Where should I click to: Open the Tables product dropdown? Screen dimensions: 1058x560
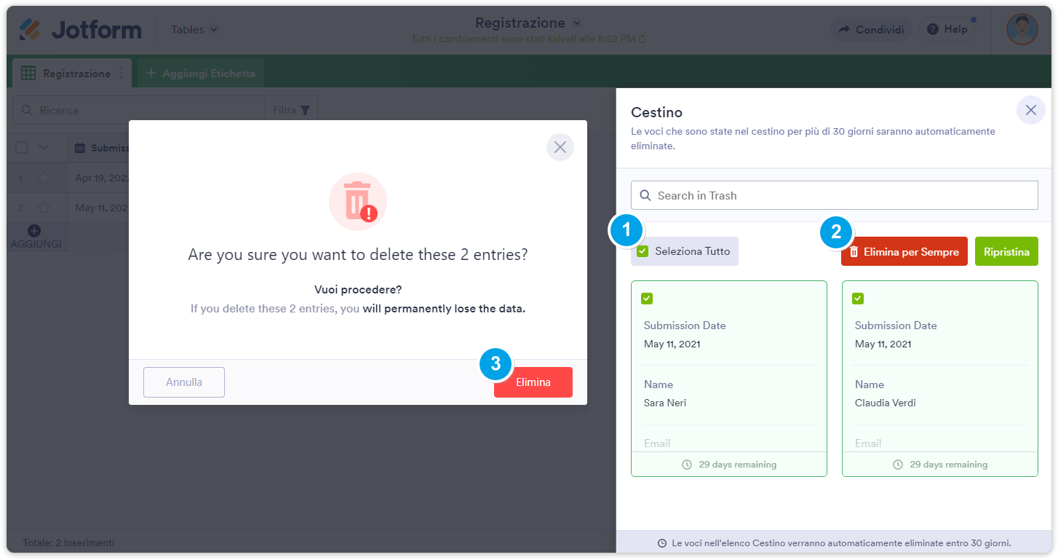tap(194, 30)
